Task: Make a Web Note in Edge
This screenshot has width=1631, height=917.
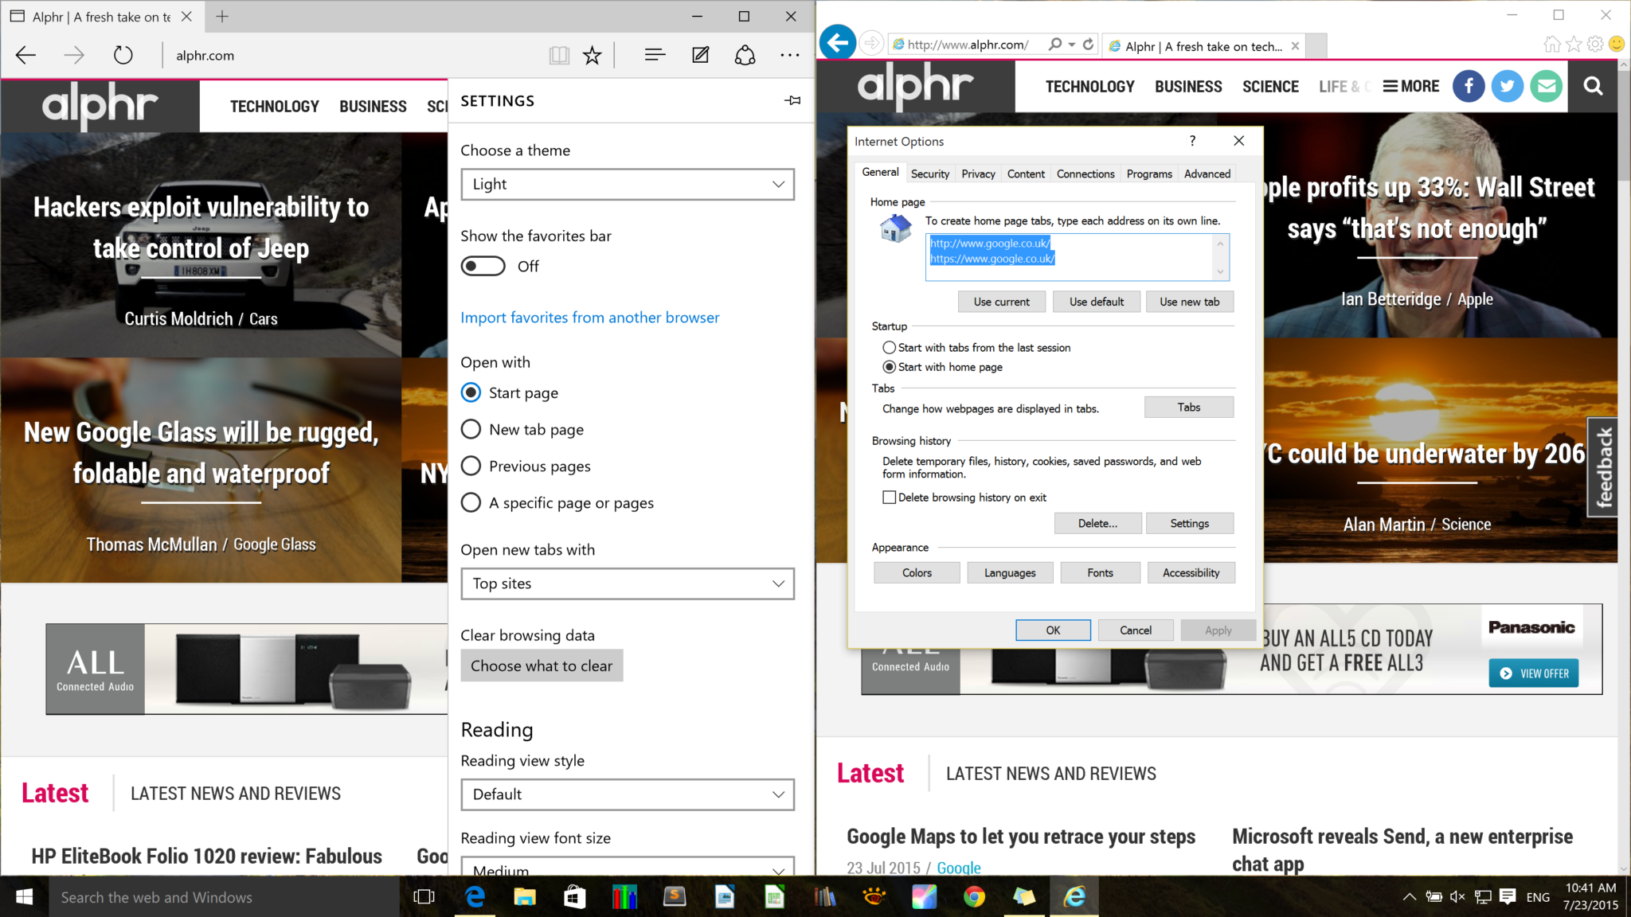Action: pyautogui.click(x=700, y=55)
